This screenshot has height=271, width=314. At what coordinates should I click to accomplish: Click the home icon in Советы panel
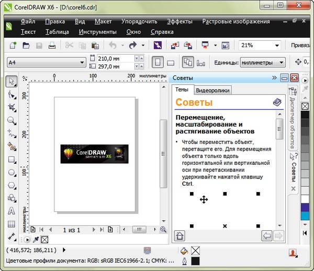click(180, 235)
